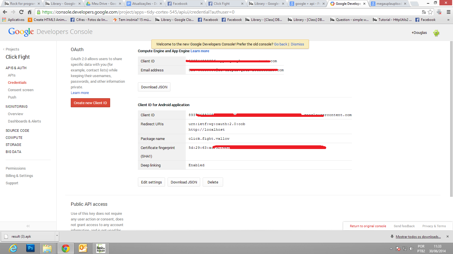Switch to the Atualizações tab

pyautogui.click(x=144, y=4)
